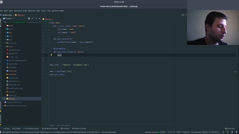Click test.py in the breadcrumb bar
239x134 pixels.
coord(20,15)
